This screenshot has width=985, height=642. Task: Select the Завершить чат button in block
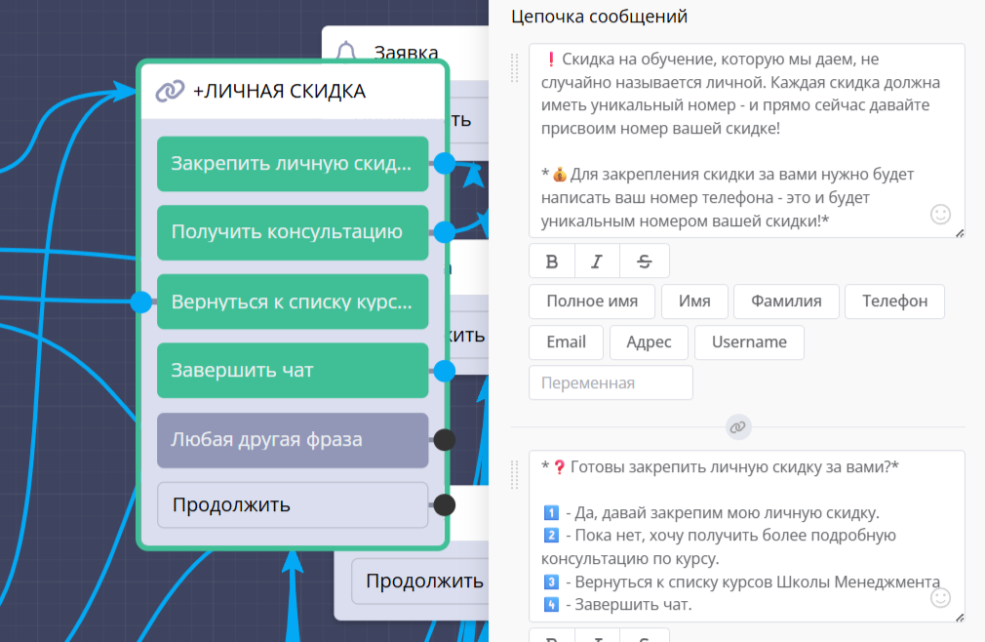[293, 371]
